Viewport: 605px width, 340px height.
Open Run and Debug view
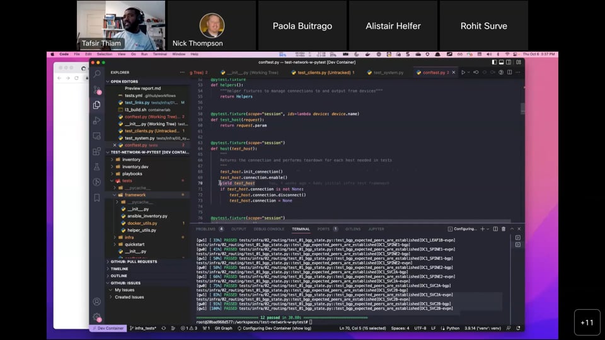point(97,120)
